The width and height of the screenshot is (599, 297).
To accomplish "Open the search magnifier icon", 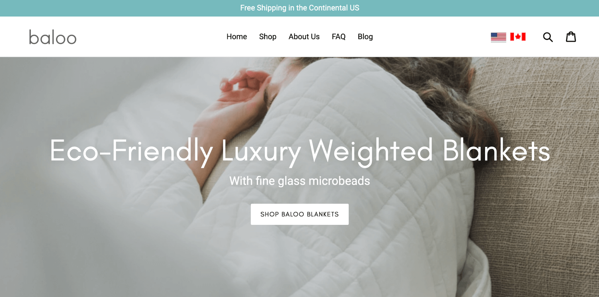I will click(548, 37).
